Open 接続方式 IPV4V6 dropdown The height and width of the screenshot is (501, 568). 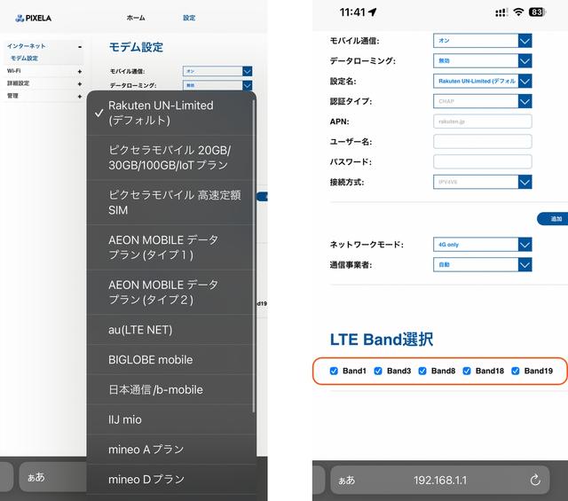(x=482, y=182)
